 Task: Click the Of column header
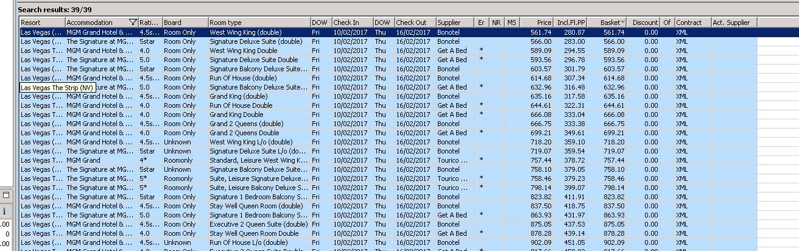667,23
